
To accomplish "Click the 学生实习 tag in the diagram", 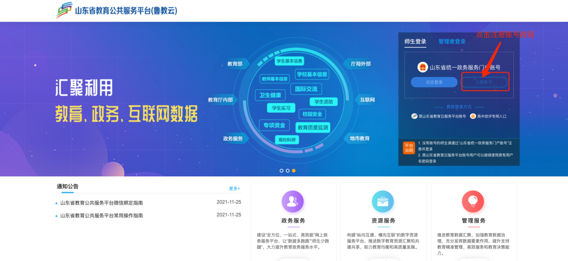I will [281, 108].
